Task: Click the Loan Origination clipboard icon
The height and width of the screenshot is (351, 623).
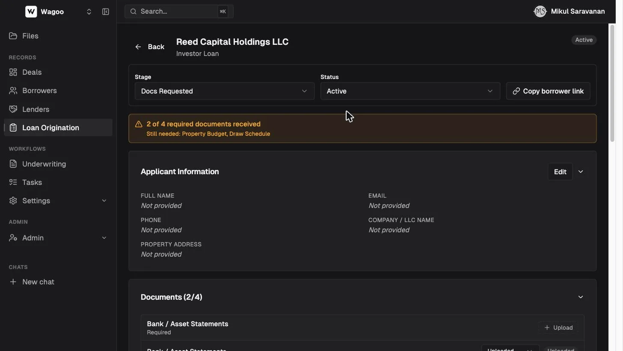Action: (13, 128)
